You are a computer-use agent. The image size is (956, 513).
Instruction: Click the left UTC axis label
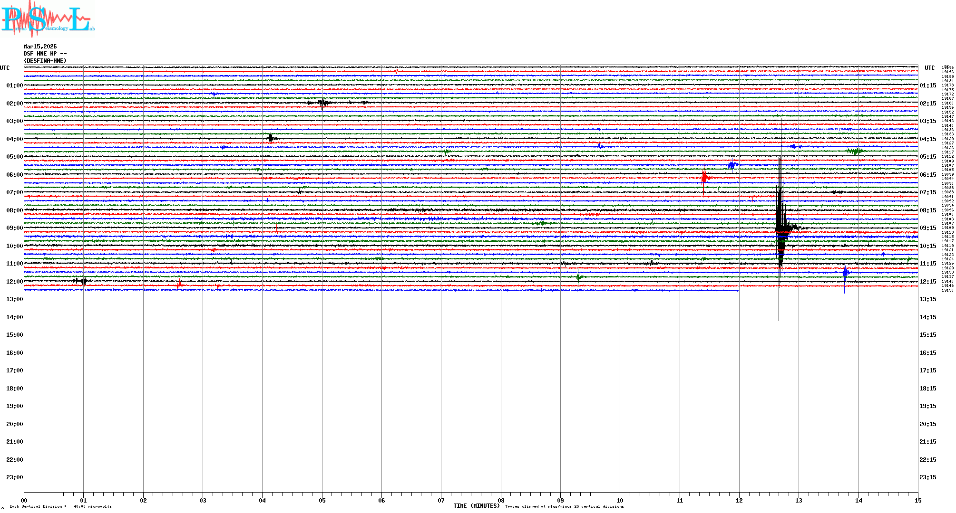[x=5, y=68]
